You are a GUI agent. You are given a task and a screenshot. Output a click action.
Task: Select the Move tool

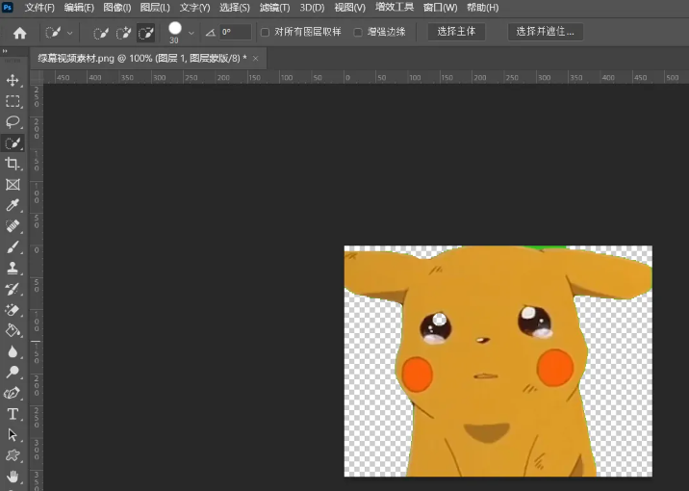(13, 80)
